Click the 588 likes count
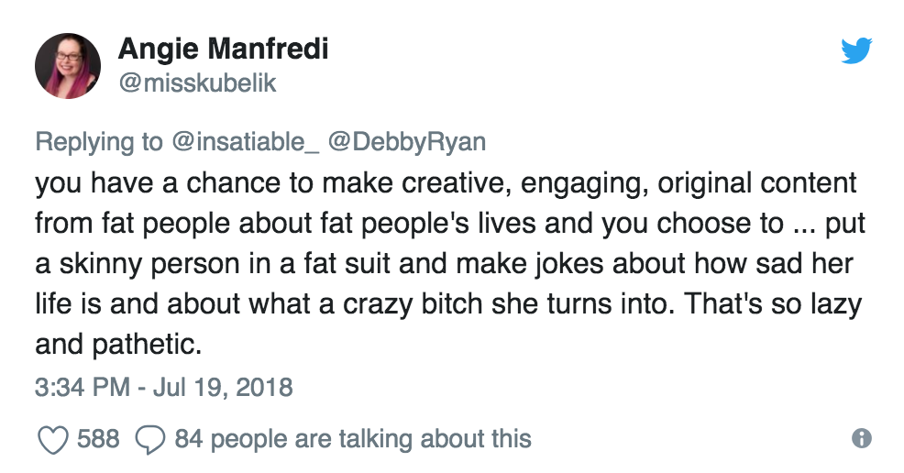Screen dimensions: 904x473 (97, 438)
